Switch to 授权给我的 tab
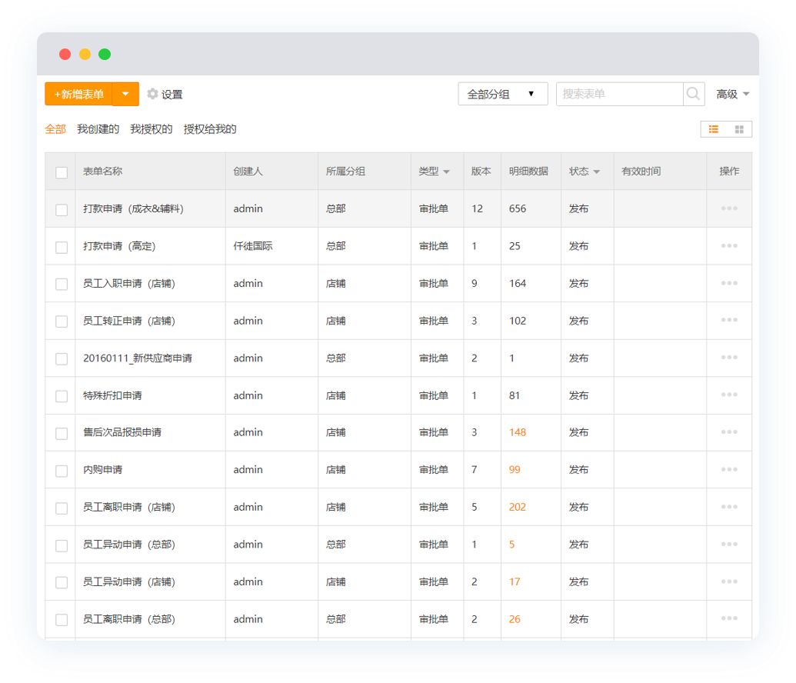This screenshot has height=683, width=796. click(210, 129)
